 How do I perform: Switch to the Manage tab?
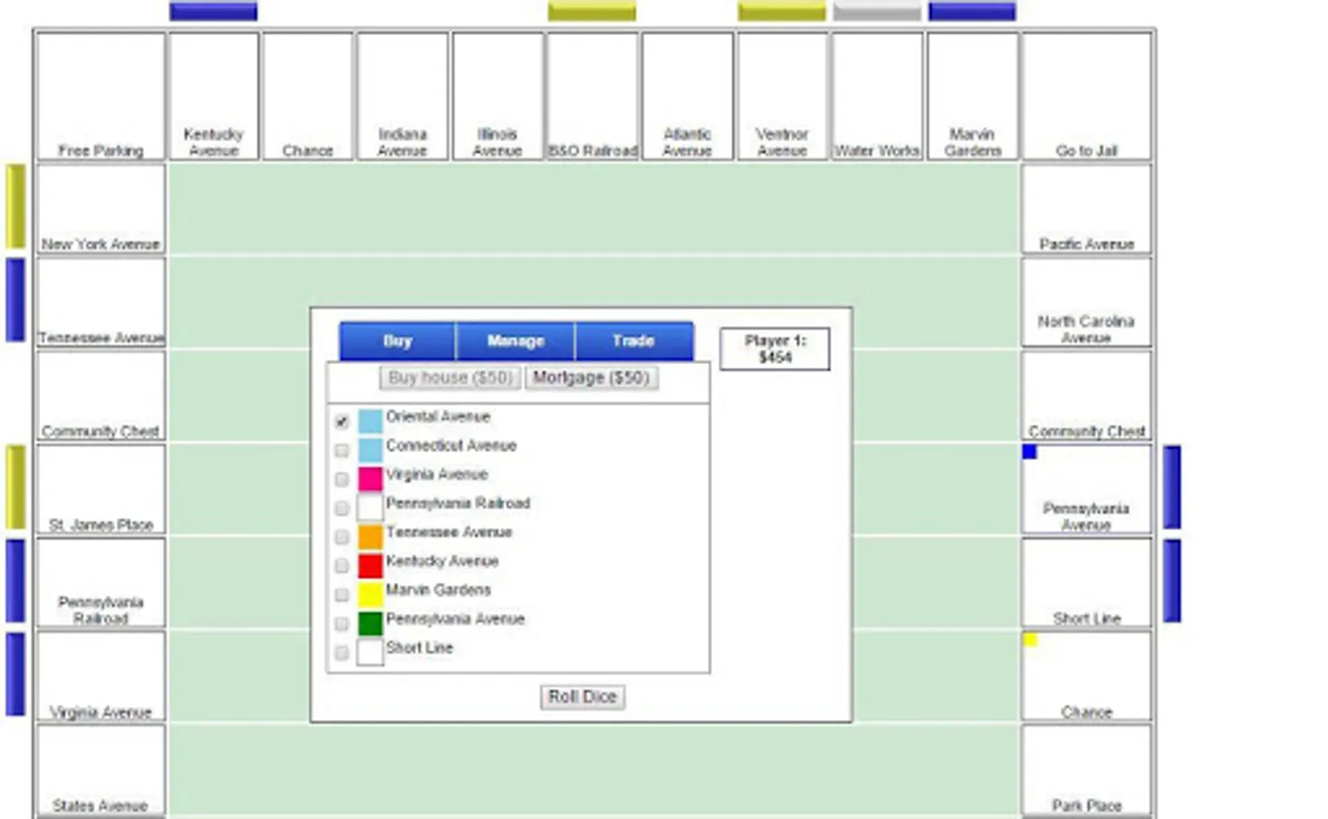(x=515, y=340)
